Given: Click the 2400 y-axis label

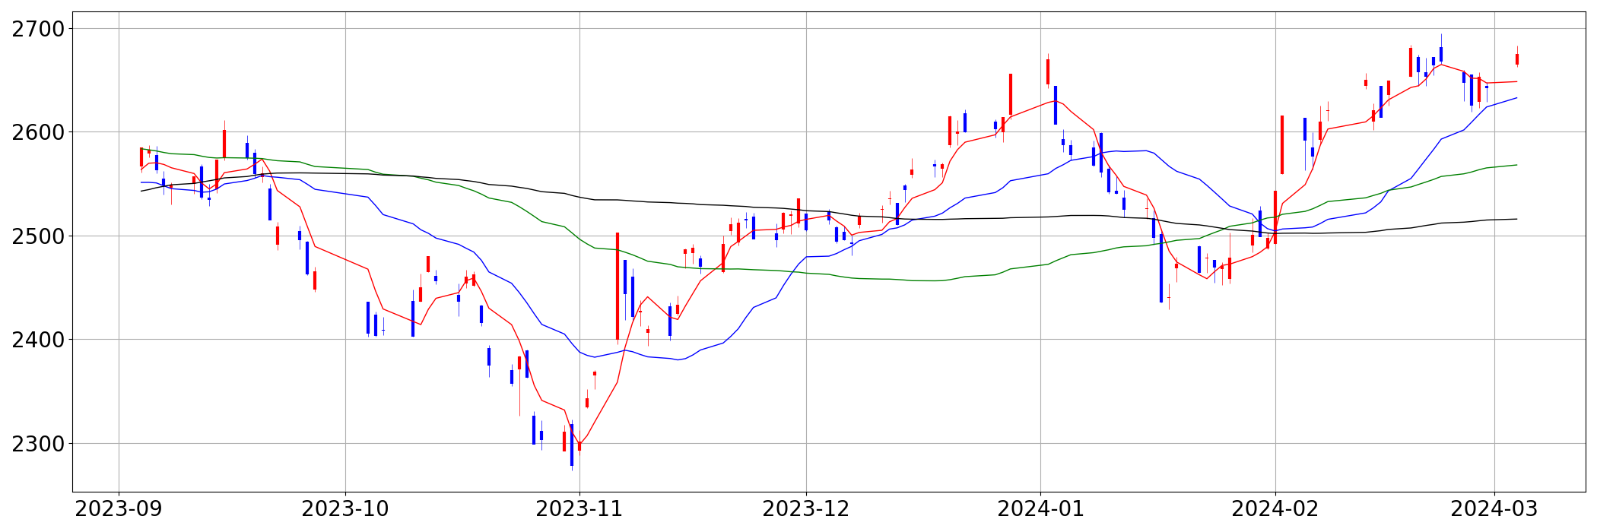Looking at the screenshot, I should click(38, 340).
